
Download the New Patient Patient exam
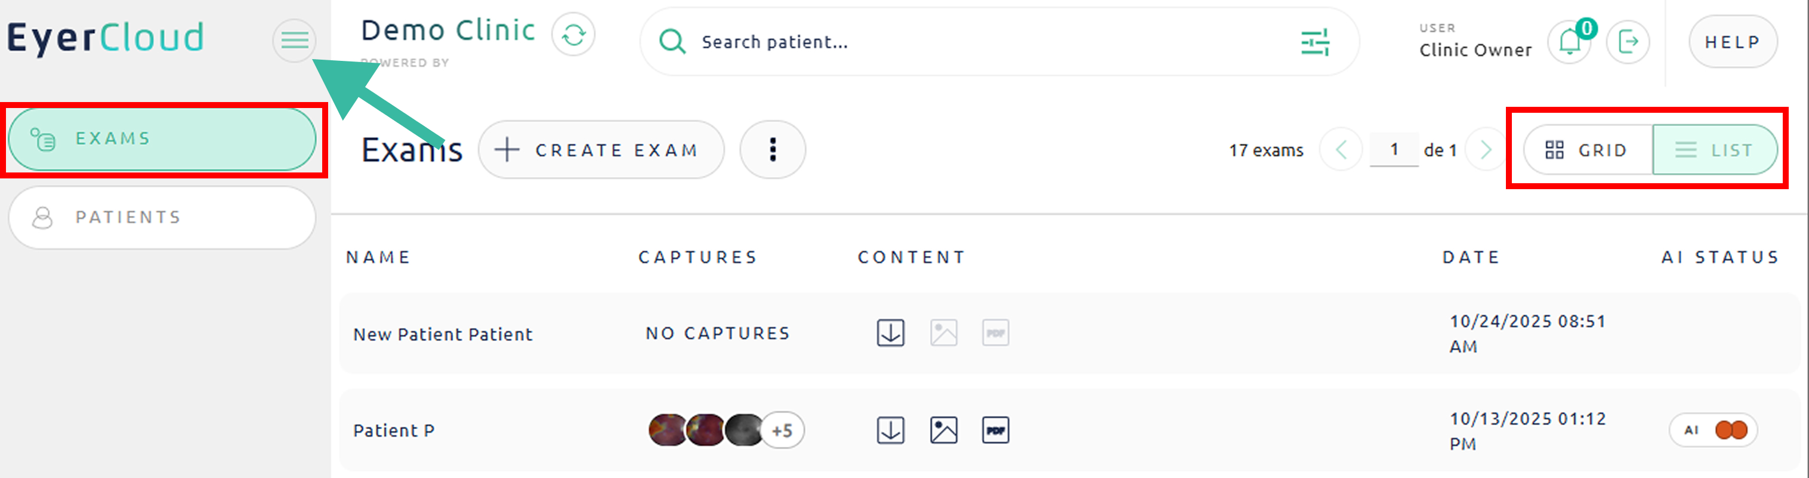pos(890,333)
